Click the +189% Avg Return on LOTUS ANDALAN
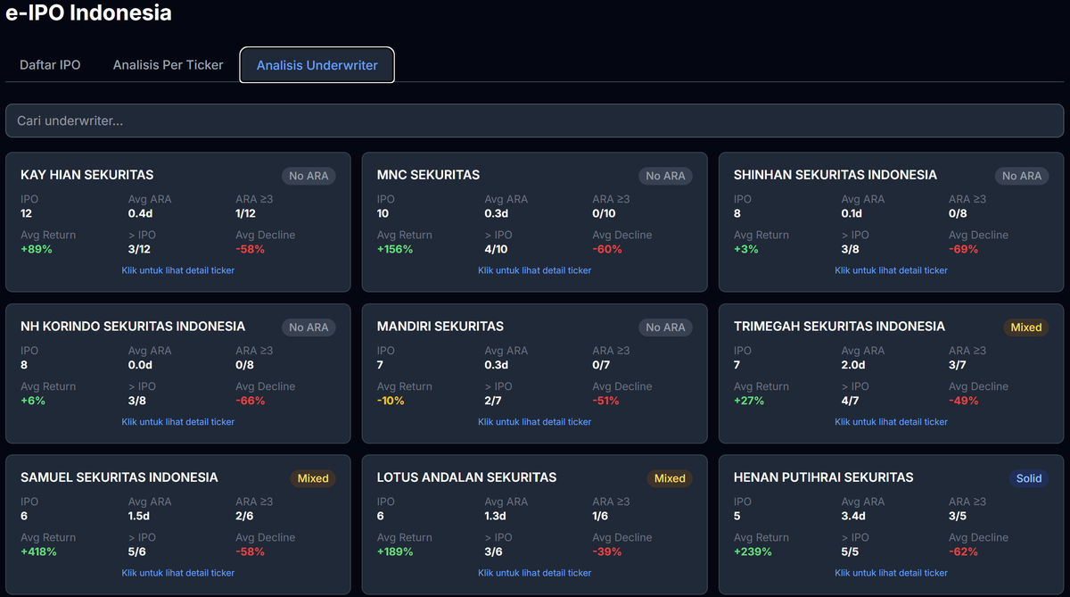Viewport: 1070px width, 597px height. pos(395,551)
